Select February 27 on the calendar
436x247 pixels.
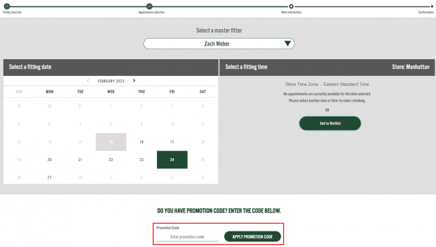click(x=49, y=177)
